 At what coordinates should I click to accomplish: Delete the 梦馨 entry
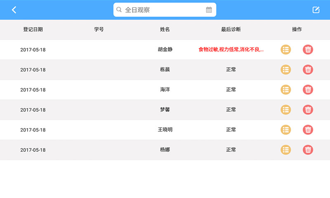click(x=308, y=110)
